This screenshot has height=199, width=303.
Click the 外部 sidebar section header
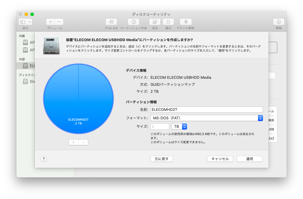22,59
